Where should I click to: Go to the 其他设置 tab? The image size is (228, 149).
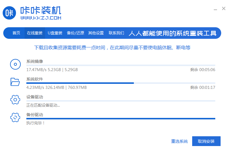pyautogui.click(x=96, y=33)
